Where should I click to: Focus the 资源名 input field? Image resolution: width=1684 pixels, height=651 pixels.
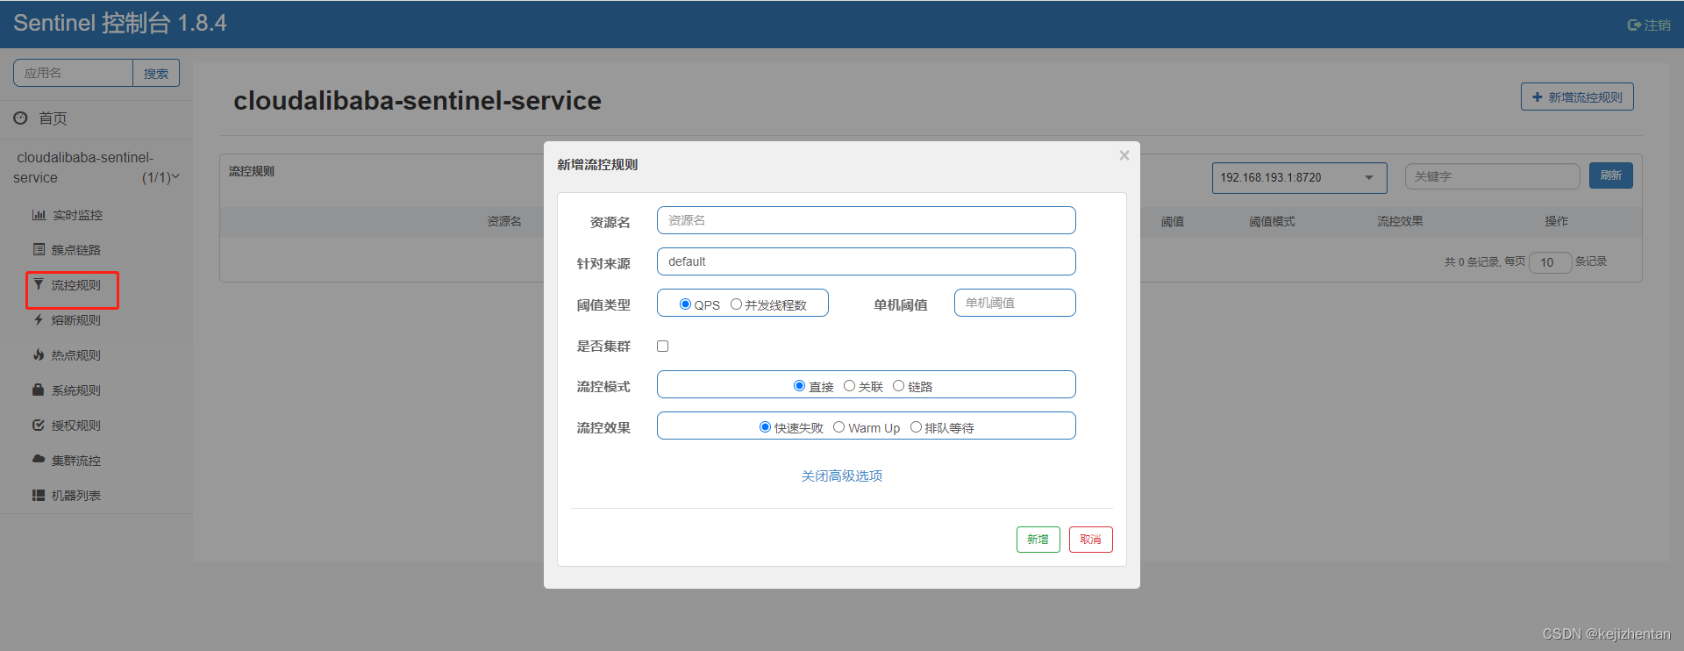867,220
